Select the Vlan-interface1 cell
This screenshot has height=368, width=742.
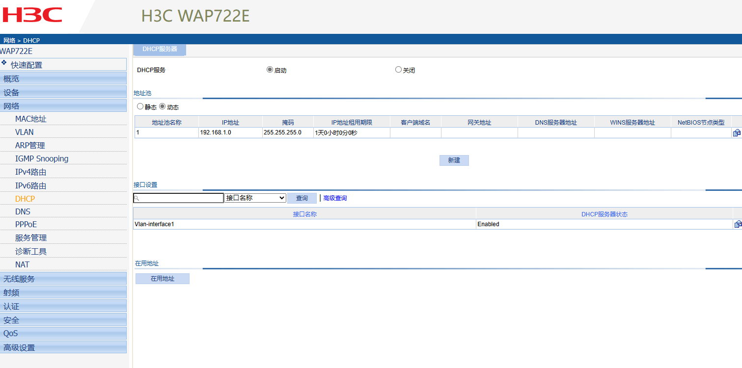[x=304, y=224]
